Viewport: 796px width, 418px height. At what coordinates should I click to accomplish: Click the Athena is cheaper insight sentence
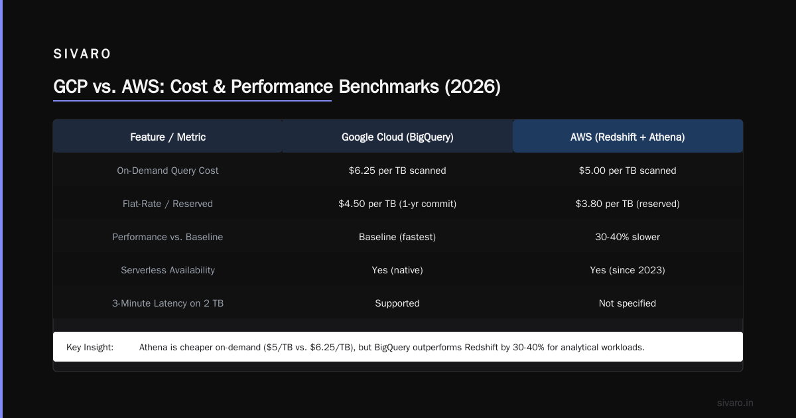[392, 347]
